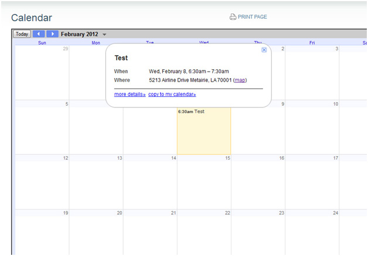Select day 3 in the calendar

[337, 49]
